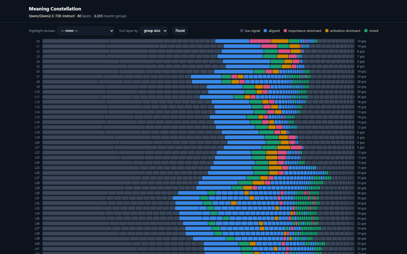Image resolution: width=407 pixels, height=254 pixels.
Task: Click the "36 grp" count for L30
Action: 361,193
